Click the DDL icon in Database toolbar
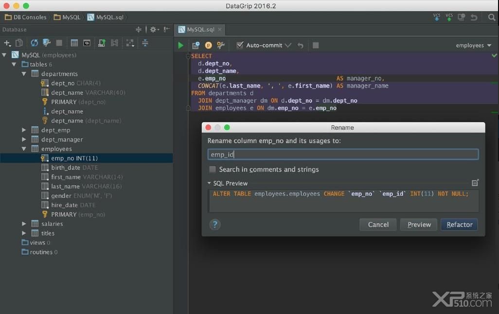Screen dimensions: 499x314 click(x=102, y=43)
